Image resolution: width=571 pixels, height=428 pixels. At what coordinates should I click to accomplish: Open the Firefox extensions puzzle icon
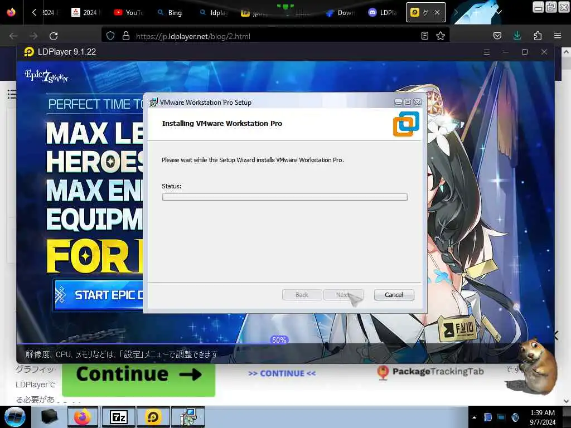click(x=538, y=36)
